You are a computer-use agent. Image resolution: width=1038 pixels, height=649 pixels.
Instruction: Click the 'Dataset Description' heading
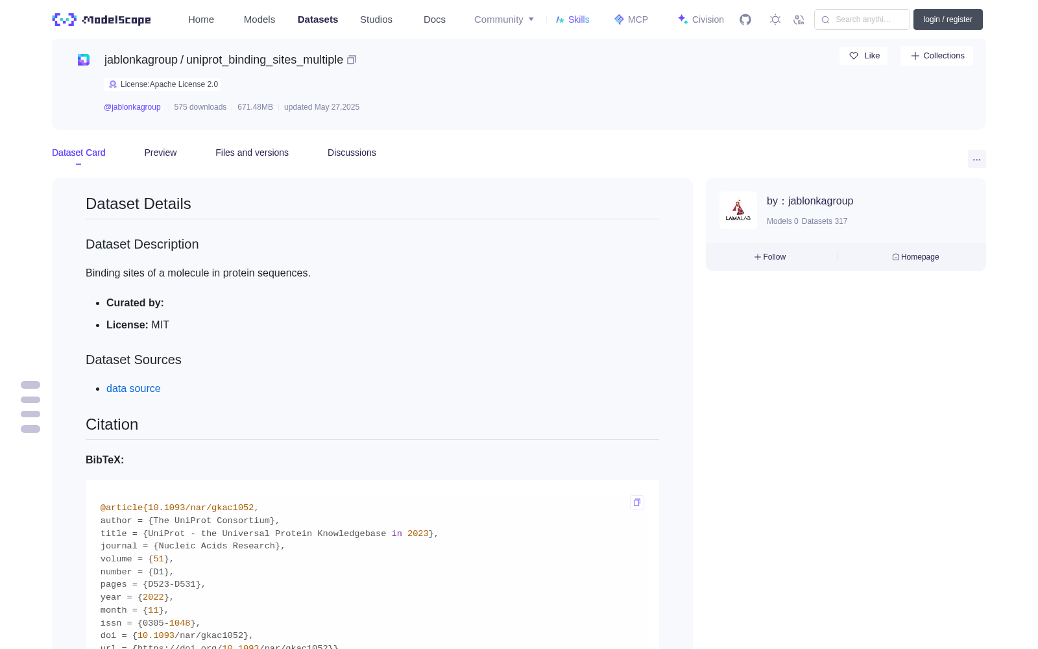[x=142, y=244]
